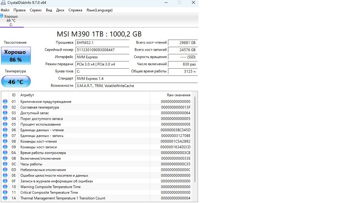Click raw value 00000003BC345D
Screen dimensions: 346x203
tap(175, 130)
